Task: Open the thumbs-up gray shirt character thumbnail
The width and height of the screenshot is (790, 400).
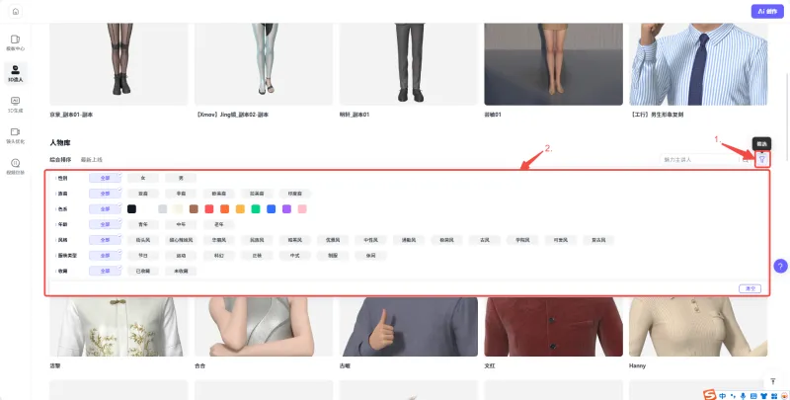Action: point(408,327)
